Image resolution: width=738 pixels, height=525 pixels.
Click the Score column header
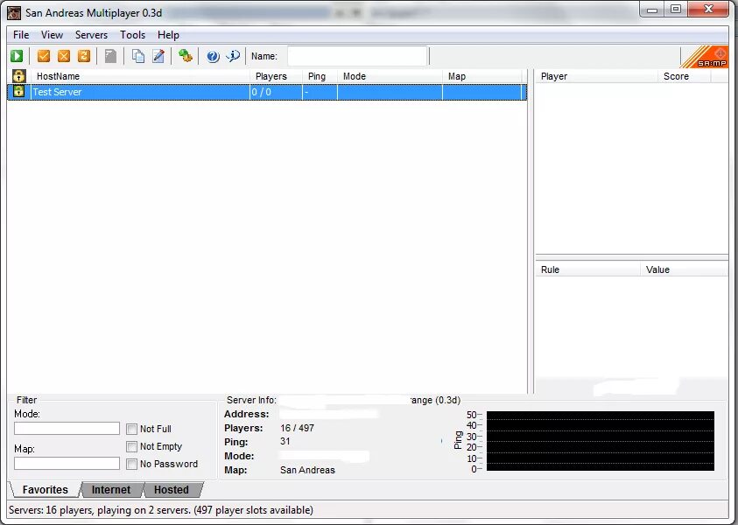coord(685,76)
